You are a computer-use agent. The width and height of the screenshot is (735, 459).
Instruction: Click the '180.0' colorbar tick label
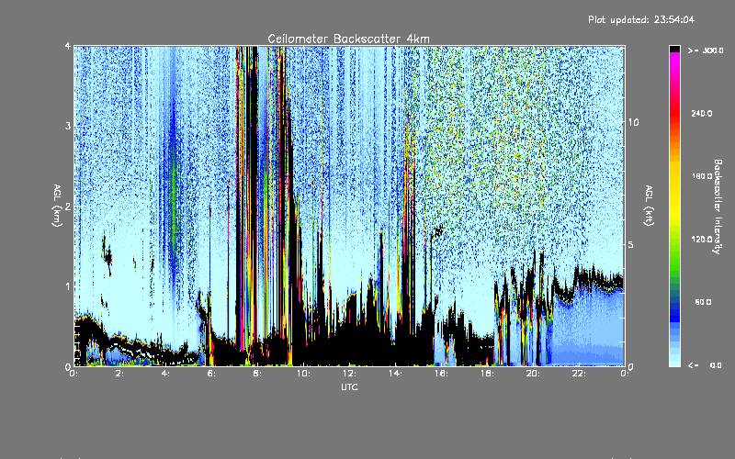click(702, 176)
